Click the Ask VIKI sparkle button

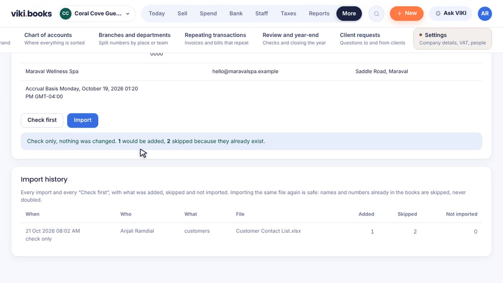451,13
